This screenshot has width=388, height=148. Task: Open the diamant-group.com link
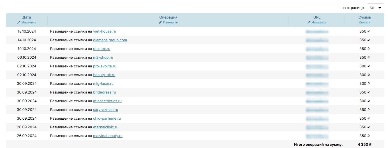[x=110, y=40]
